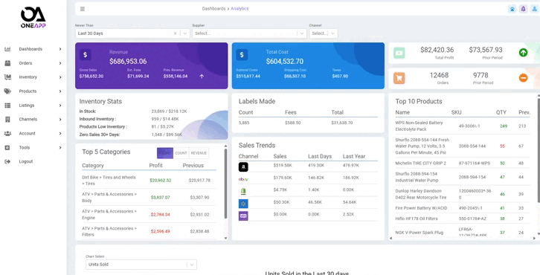Expand the Listings sidebar menu

click(33, 106)
